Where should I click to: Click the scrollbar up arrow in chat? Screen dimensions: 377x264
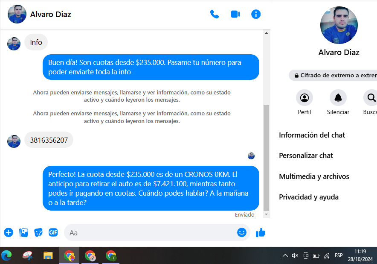[266, 33]
